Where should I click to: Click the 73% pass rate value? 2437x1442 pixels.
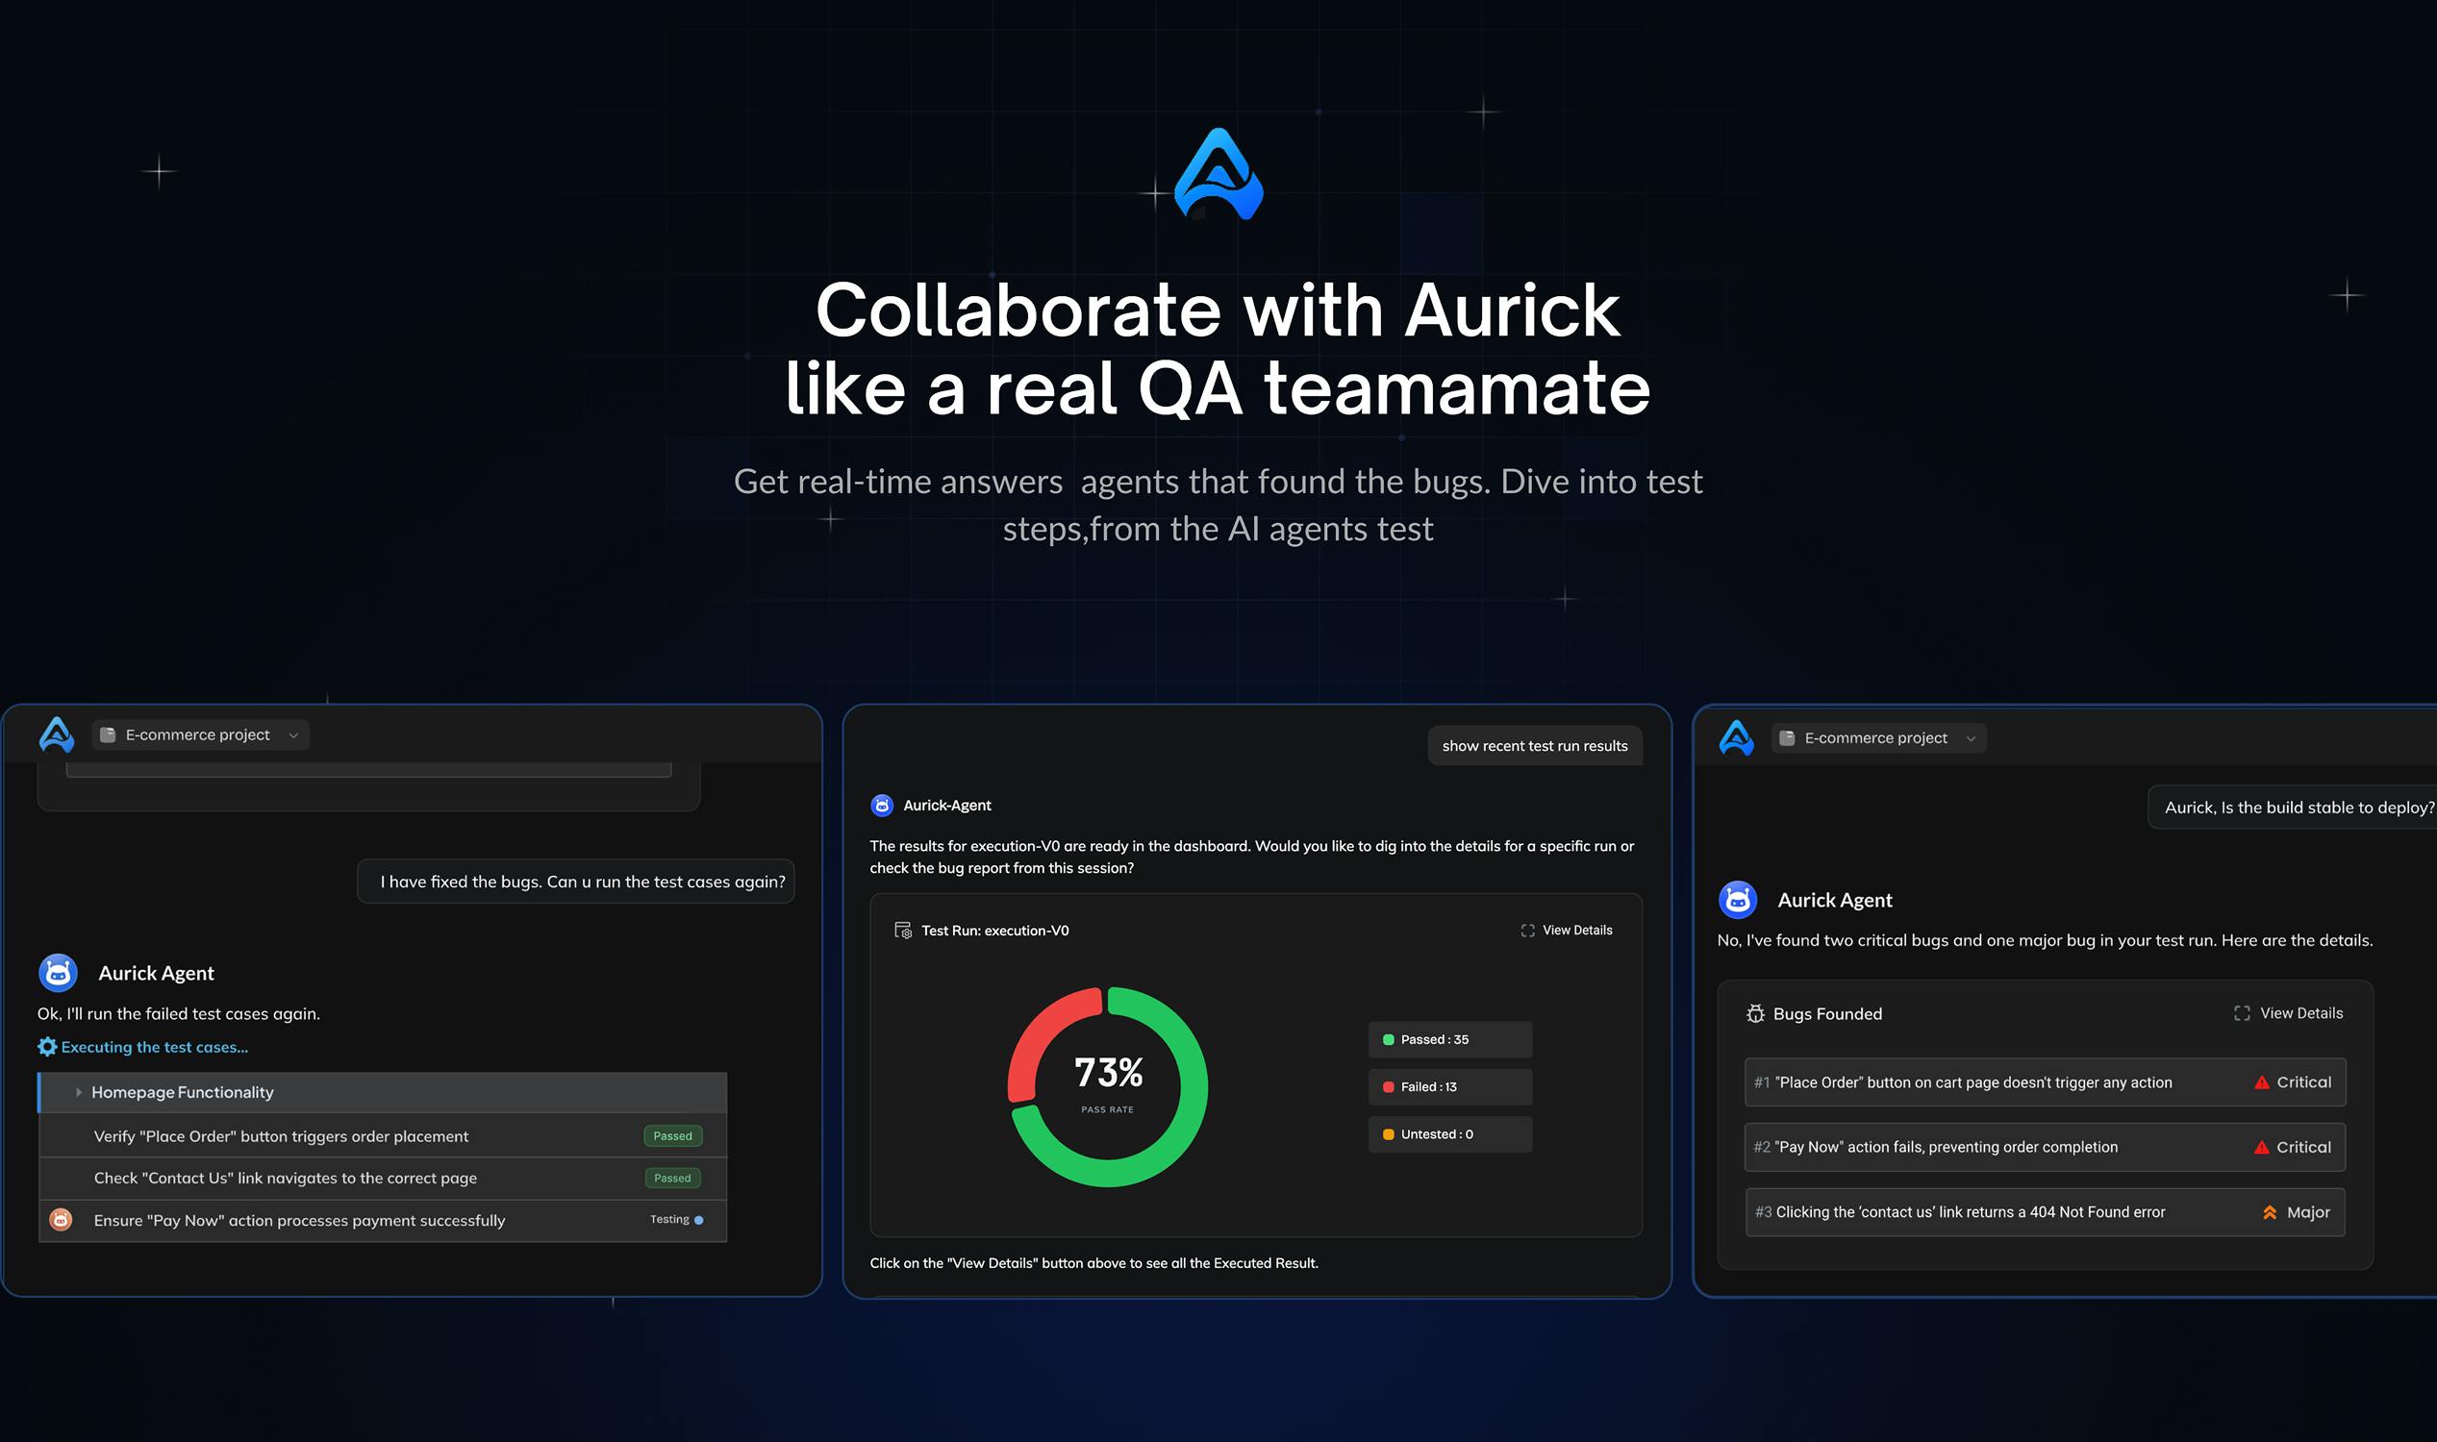point(1108,1073)
